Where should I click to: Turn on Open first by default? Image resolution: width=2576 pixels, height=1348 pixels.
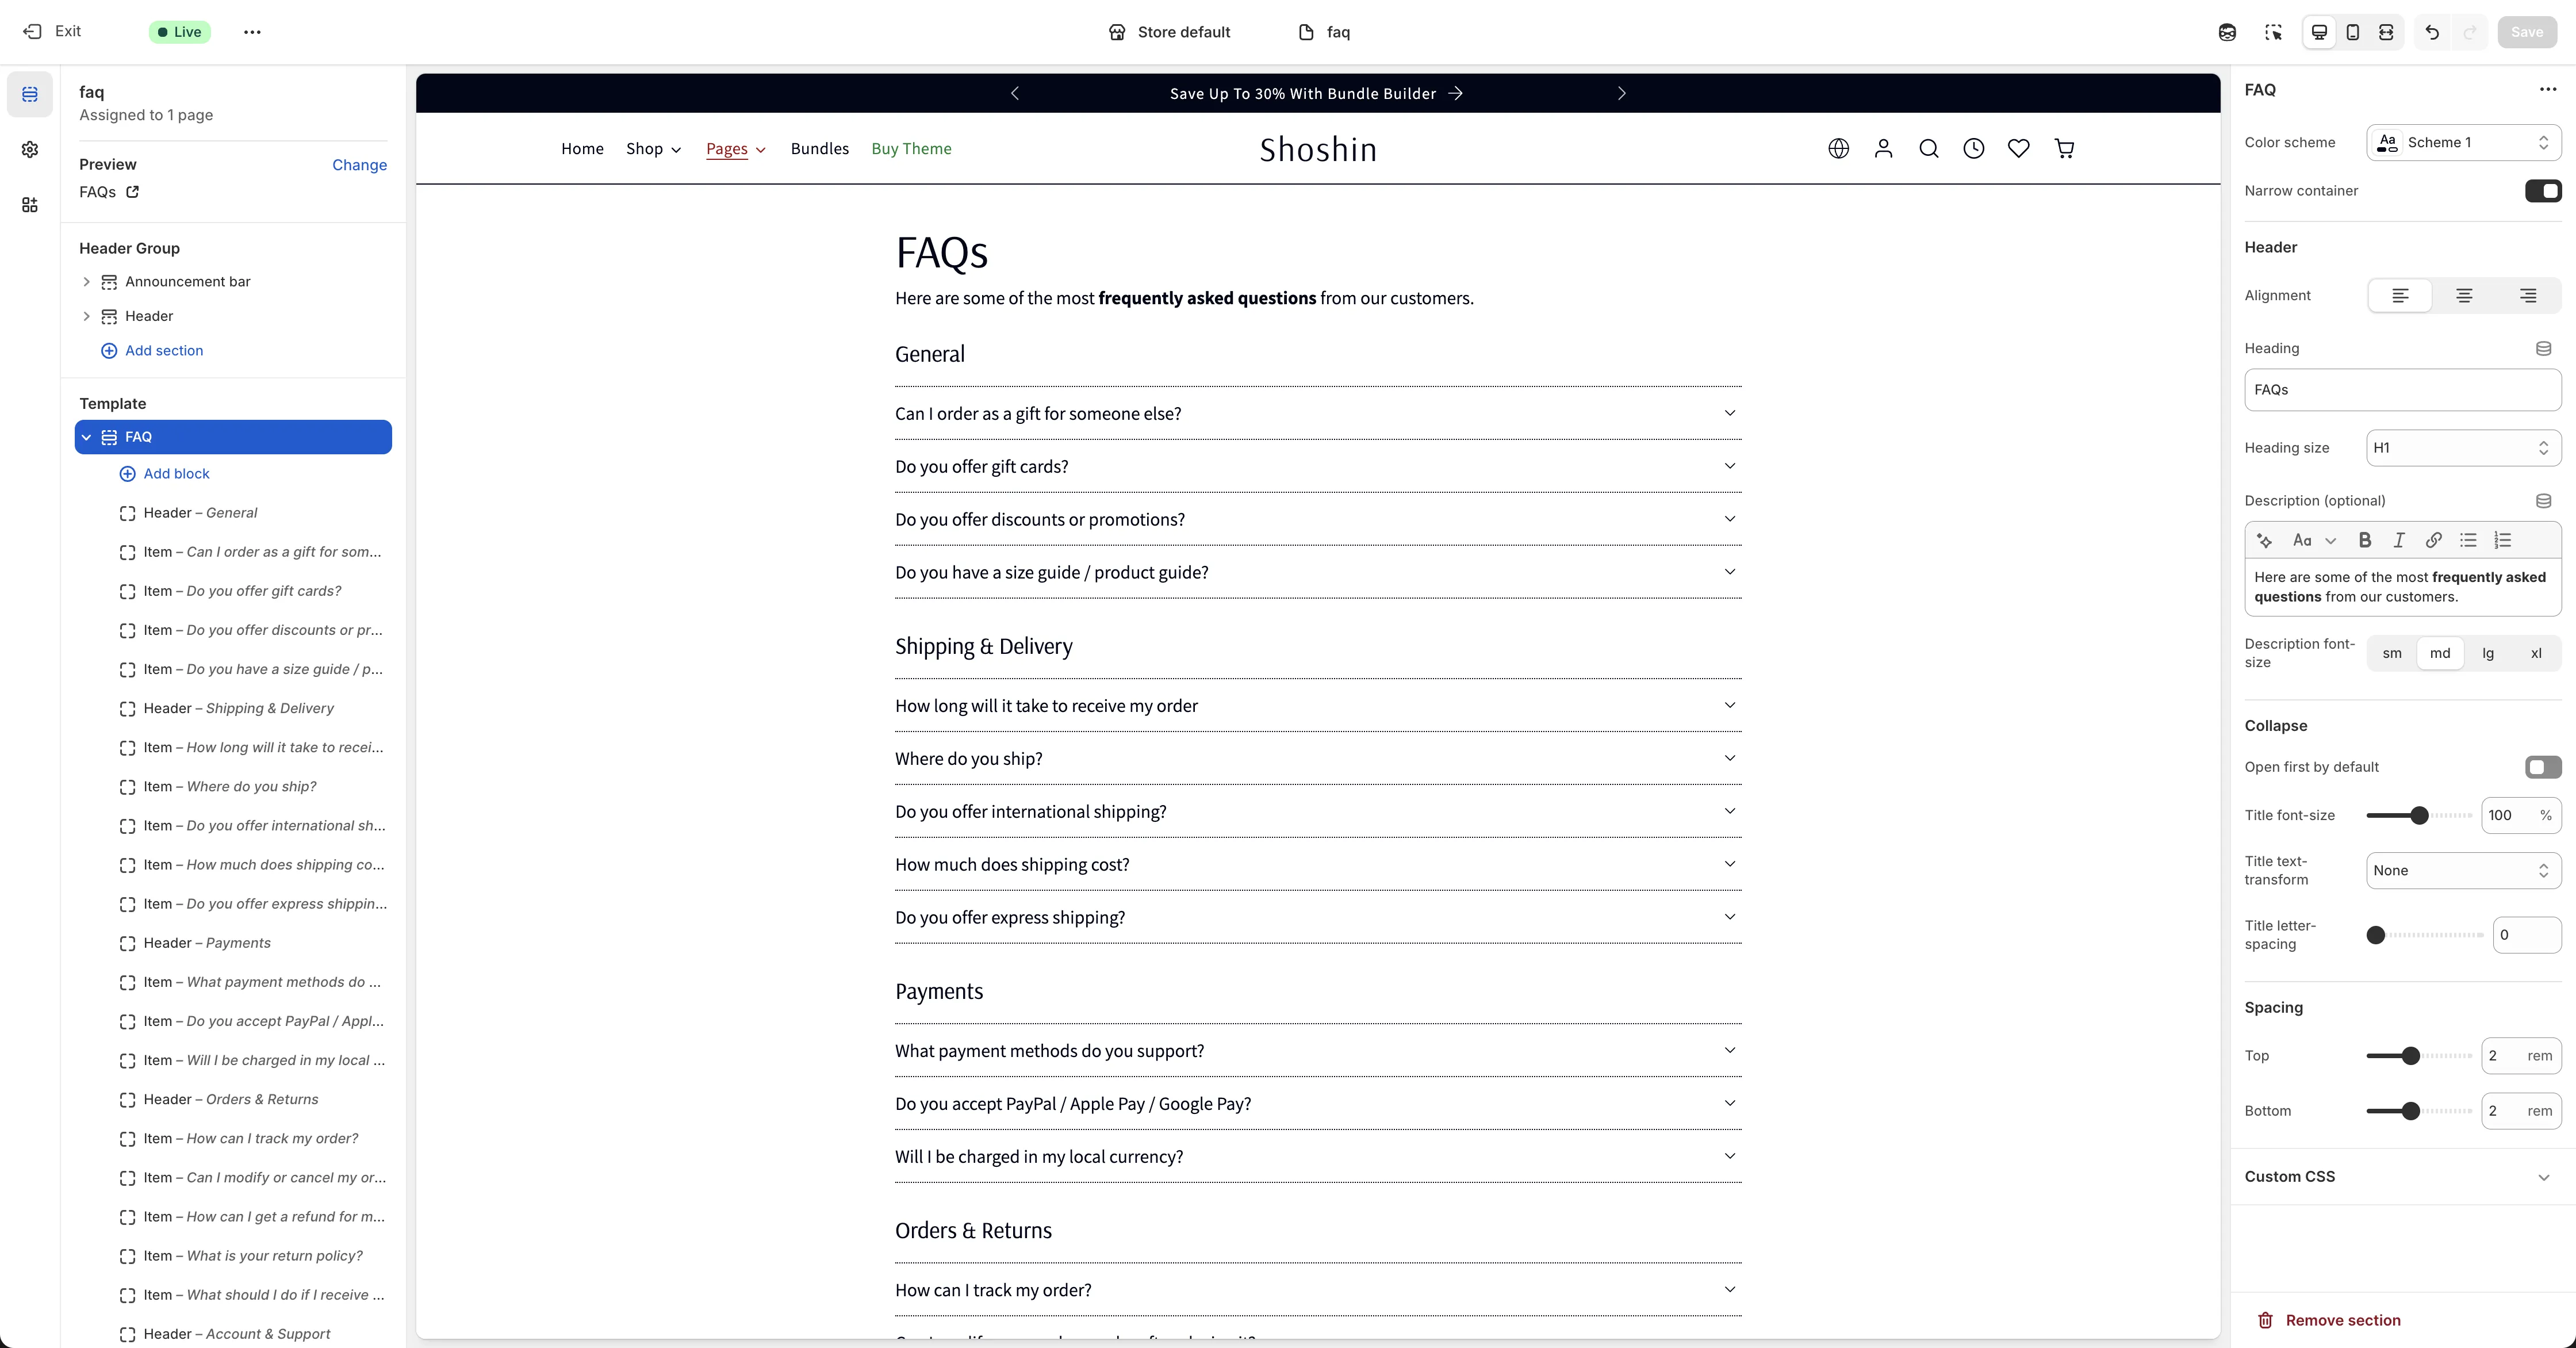[2541, 767]
